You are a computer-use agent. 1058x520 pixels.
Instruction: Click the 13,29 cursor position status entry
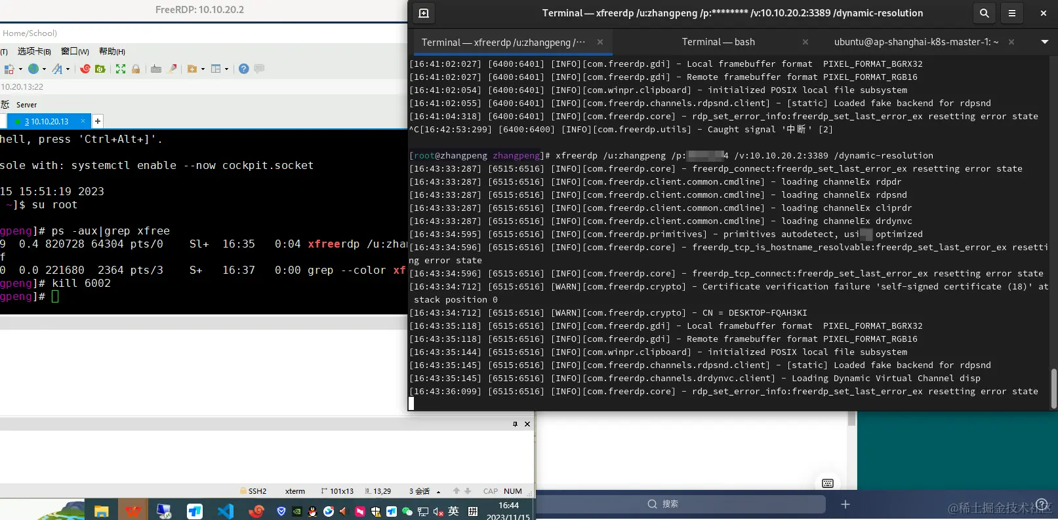point(378,491)
